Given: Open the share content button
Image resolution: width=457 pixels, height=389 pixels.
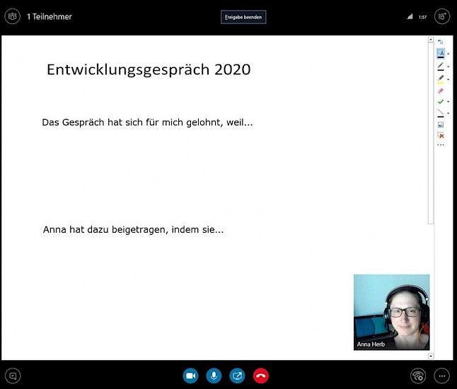Looking at the screenshot, I should [x=237, y=376].
